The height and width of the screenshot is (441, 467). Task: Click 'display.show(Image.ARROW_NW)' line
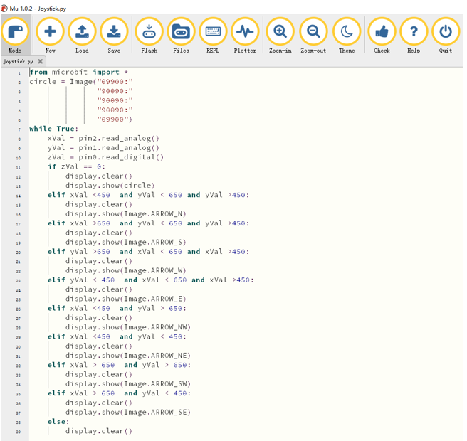tap(128, 327)
